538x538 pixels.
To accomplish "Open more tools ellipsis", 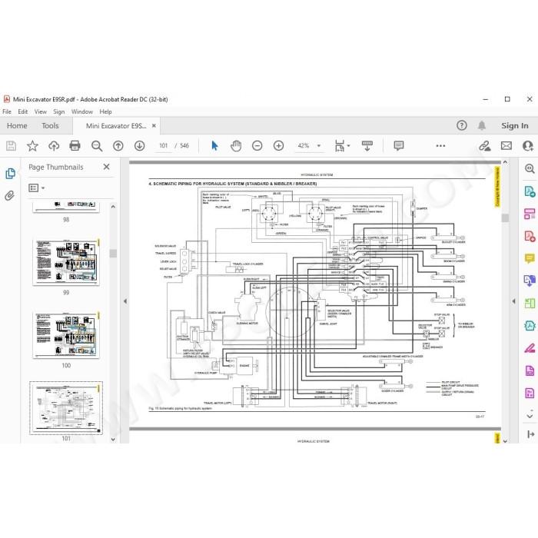I will 440,146.
